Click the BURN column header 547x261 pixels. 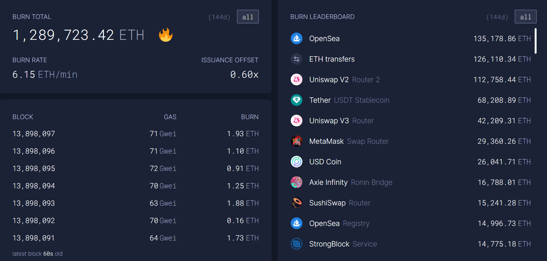tap(250, 117)
